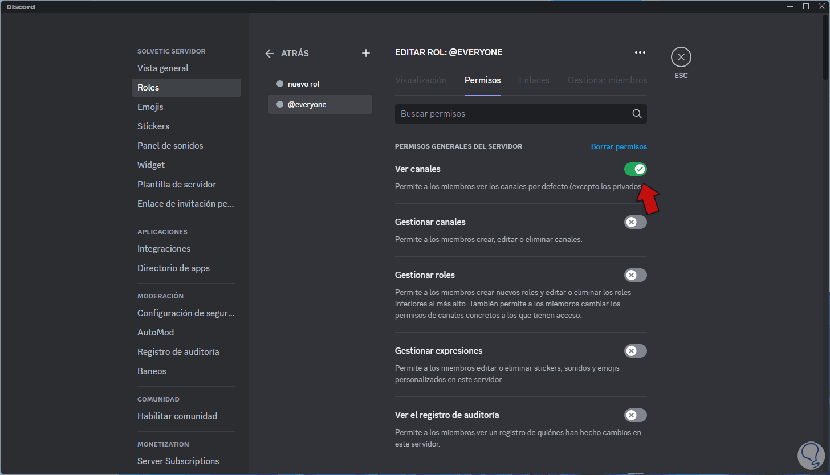Open AutoMod moderation settings
Image resolution: width=830 pixels, height=475 pixels.
(x=156, y=333)
